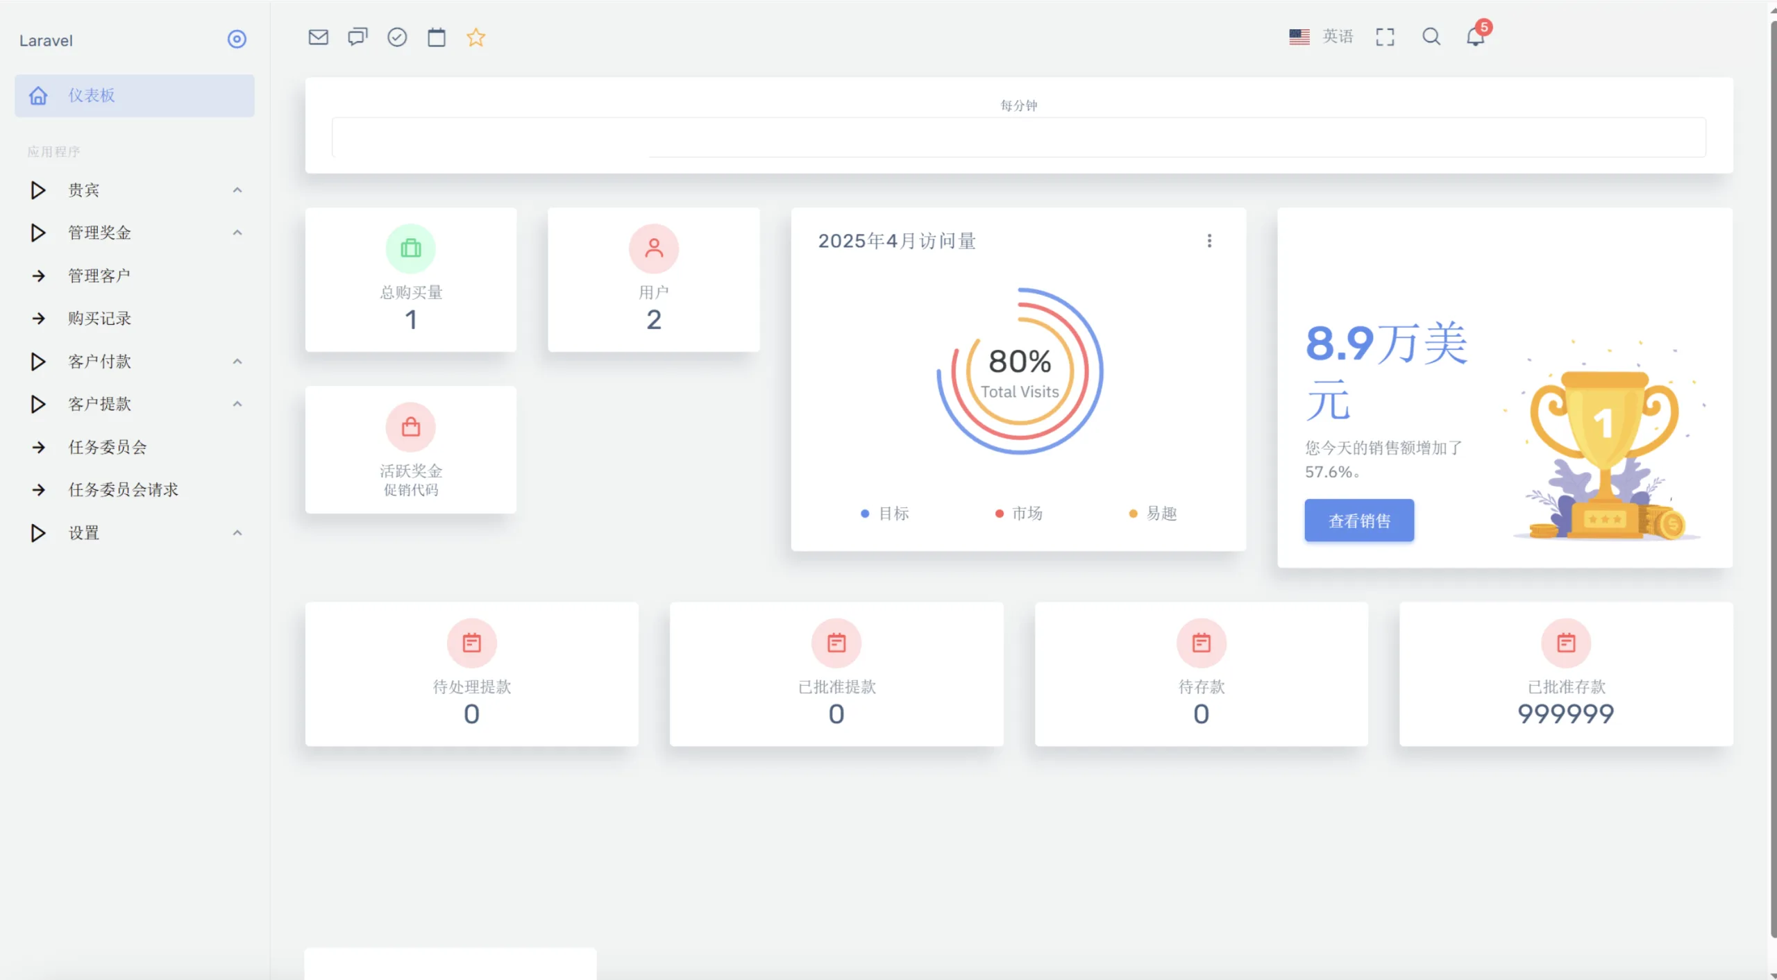Click the 80% Total Visits radial chart

coord(1019,372)
